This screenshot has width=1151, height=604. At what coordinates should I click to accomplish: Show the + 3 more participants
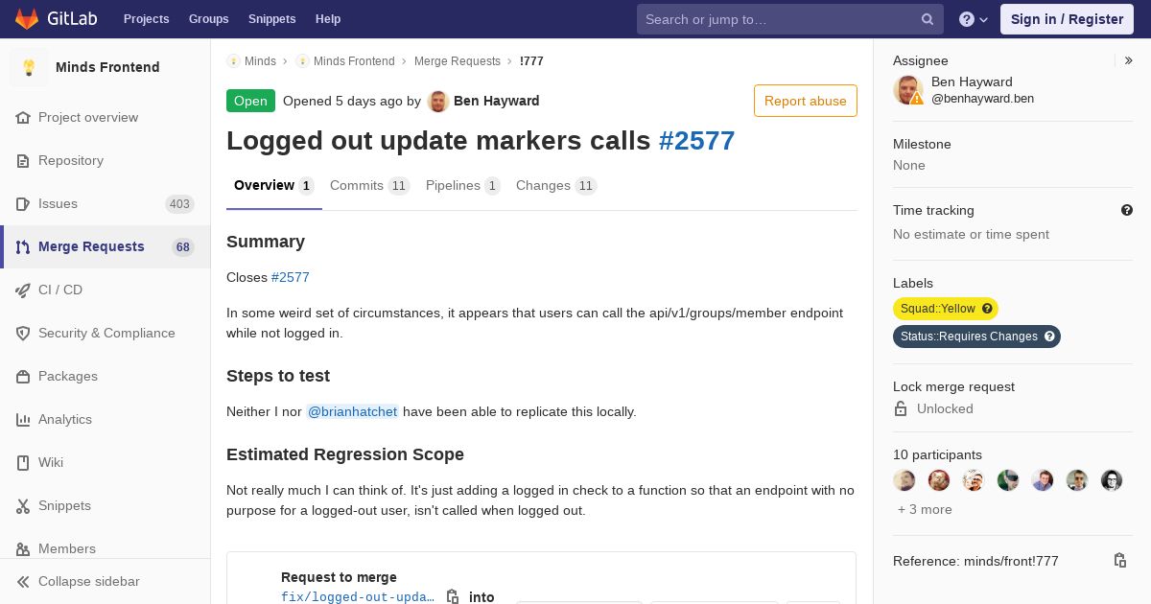925,509
